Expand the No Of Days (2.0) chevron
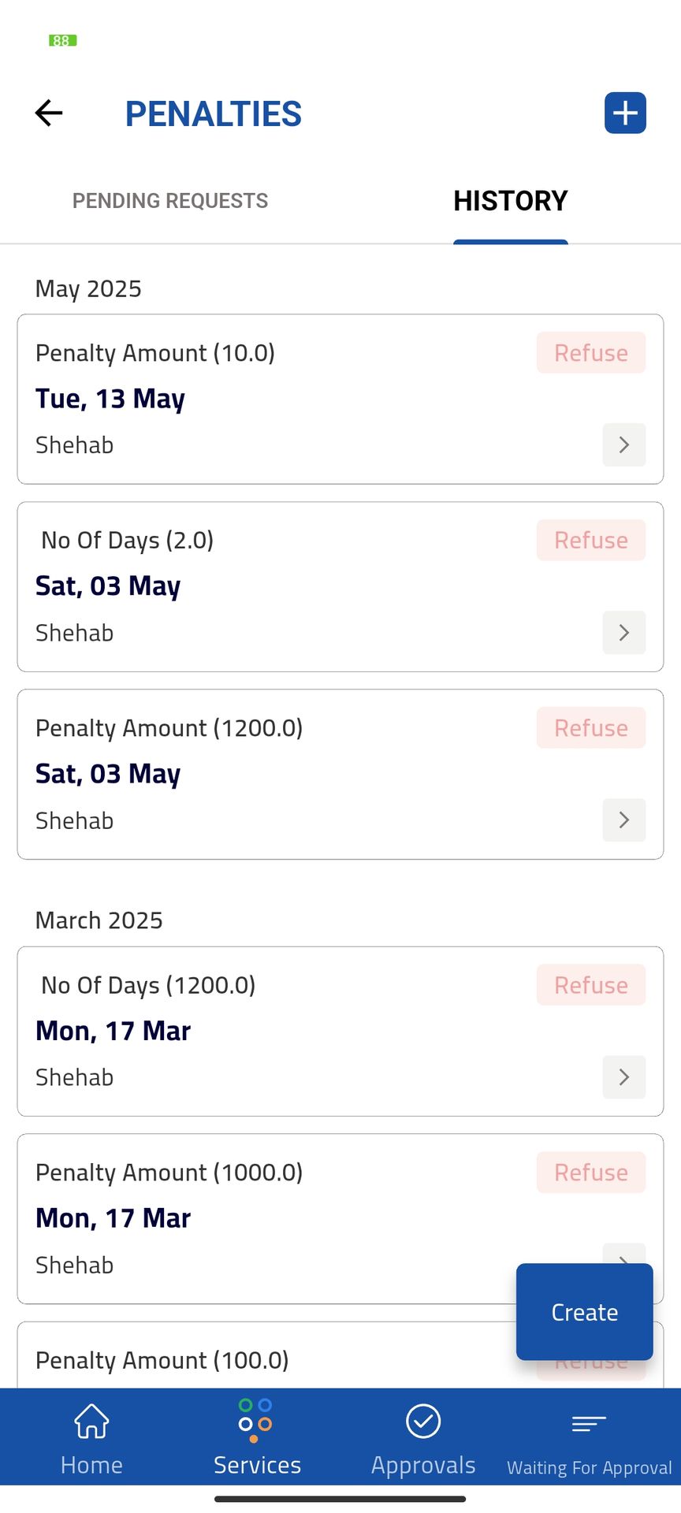This screenshot has height=1513, width=681. pyautogui.click(x=623, y=633)
